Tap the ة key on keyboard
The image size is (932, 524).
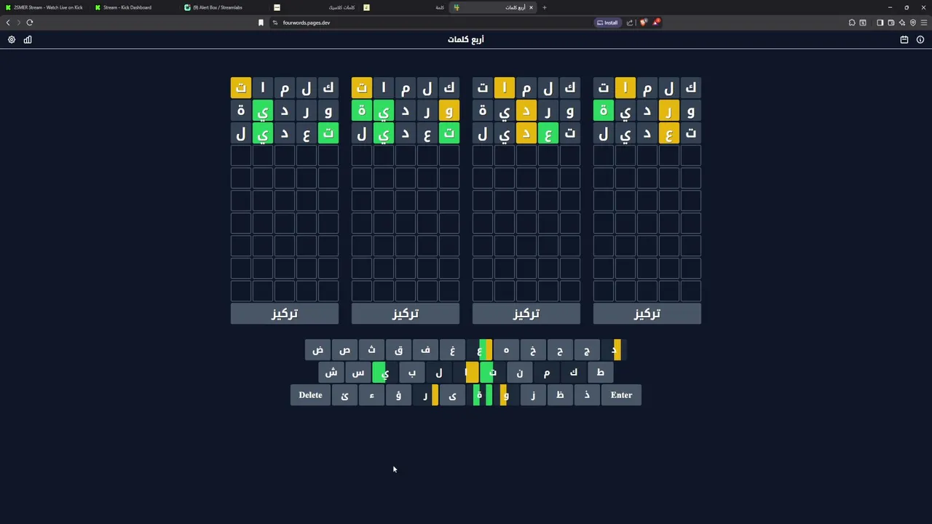[x=479, y=395]
